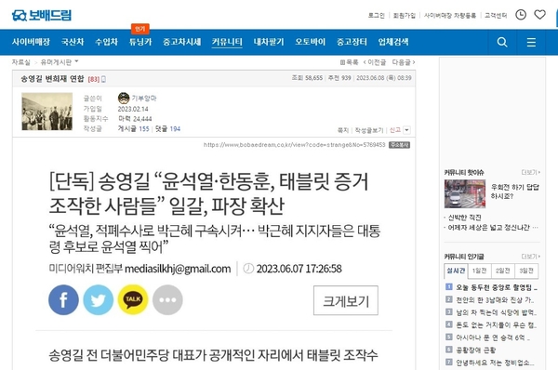Share article via Facebook icon
Image resolution: width=558 pixels, height=370 pixels.
[x=63, y=300]
